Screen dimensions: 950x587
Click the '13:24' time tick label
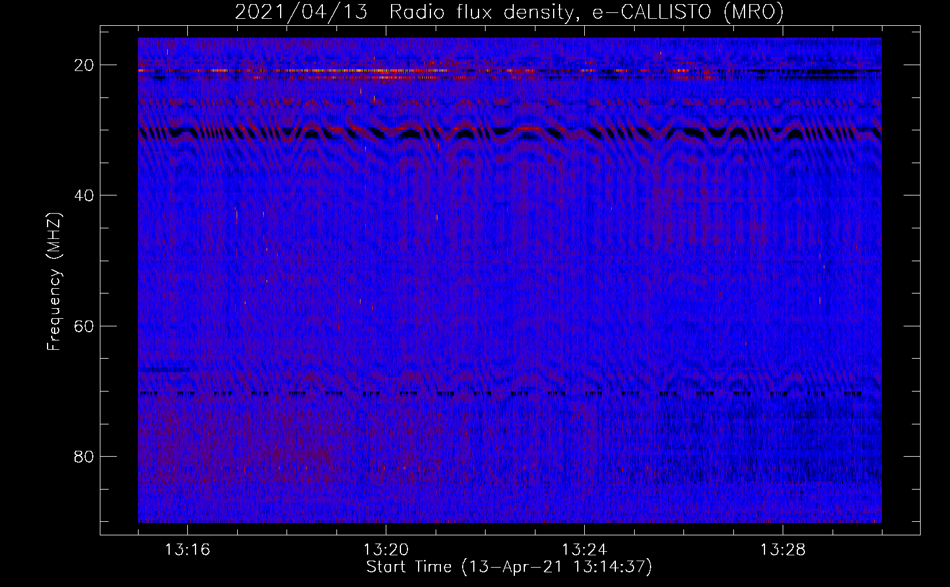point(584,550)
